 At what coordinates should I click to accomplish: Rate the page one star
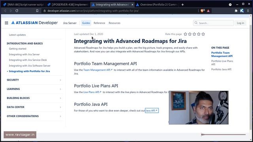[x=185, y=34]
